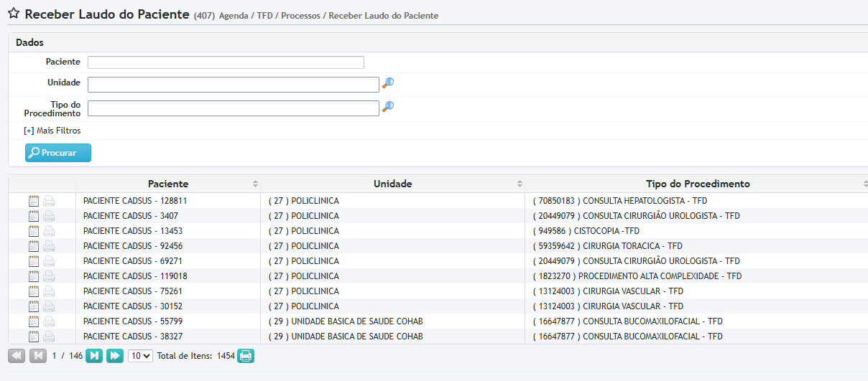This screenshot has width=868, height=381.
Task: Click notepad icon for patient 38327
Action: (x=34, y=337)
